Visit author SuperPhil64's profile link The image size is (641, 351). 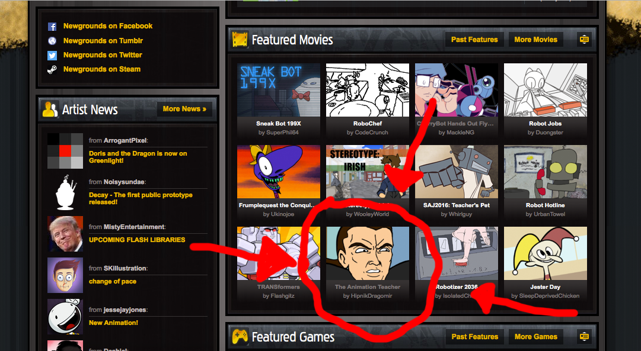(x=282, y=133)
